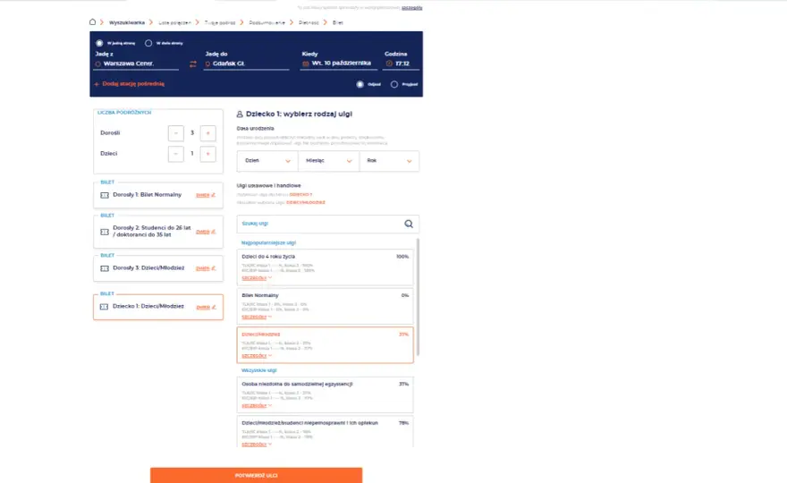Expand Szczegóły for niepełnosprawni i ich opiekun
The image size is (787, 483).
tap(257, 444)
